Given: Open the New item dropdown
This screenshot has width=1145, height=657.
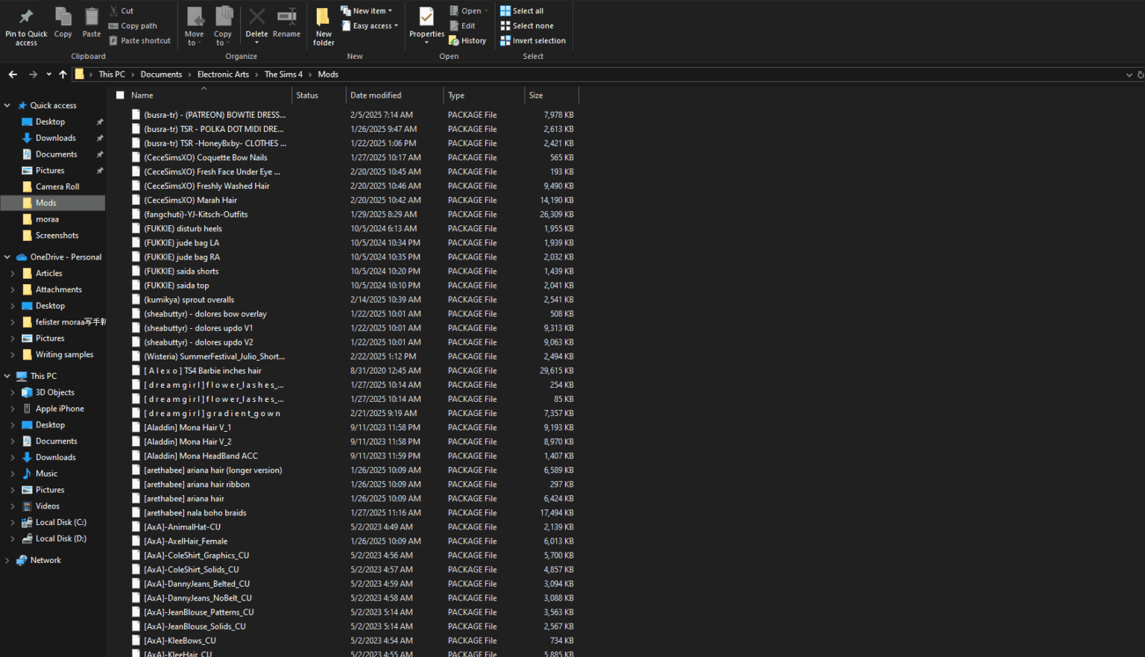Looking at the screenshot, I should [367, 11].
